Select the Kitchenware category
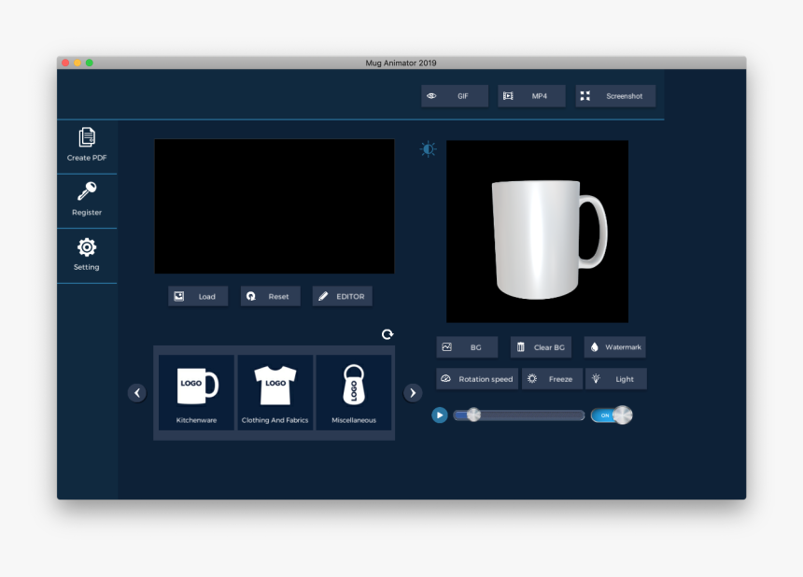This screenshot has height=577, width=803. 196,392
